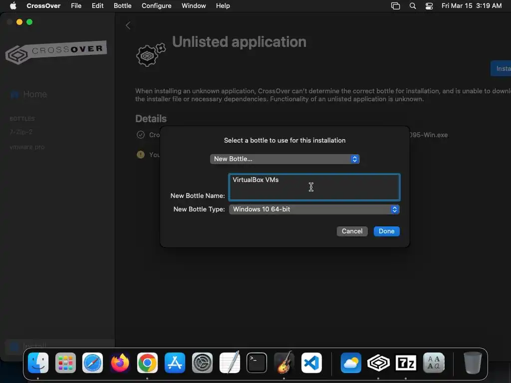The height and width of the screenshot is (383, 511).
Task: Open 7-Zip icon in the Dock
Action: click(x=406, y=363)
